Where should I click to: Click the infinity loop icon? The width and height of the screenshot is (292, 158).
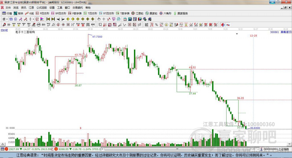(228, 25)
